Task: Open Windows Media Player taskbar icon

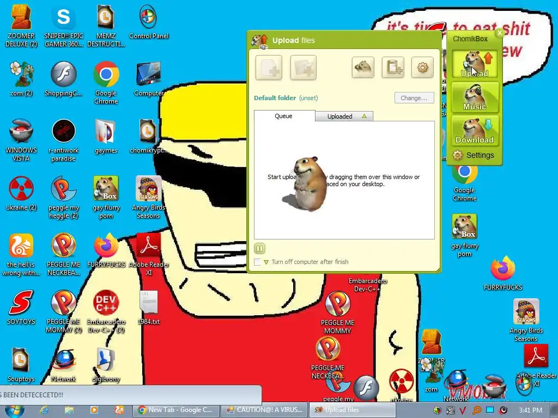Action: (x=94, y=410)
